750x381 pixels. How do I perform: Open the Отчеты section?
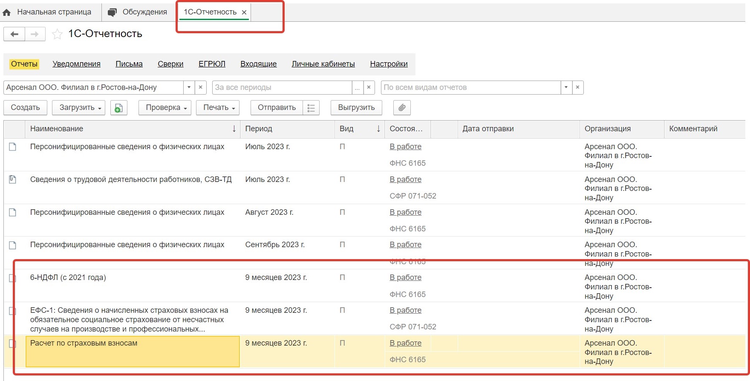[x=24, y=64]
